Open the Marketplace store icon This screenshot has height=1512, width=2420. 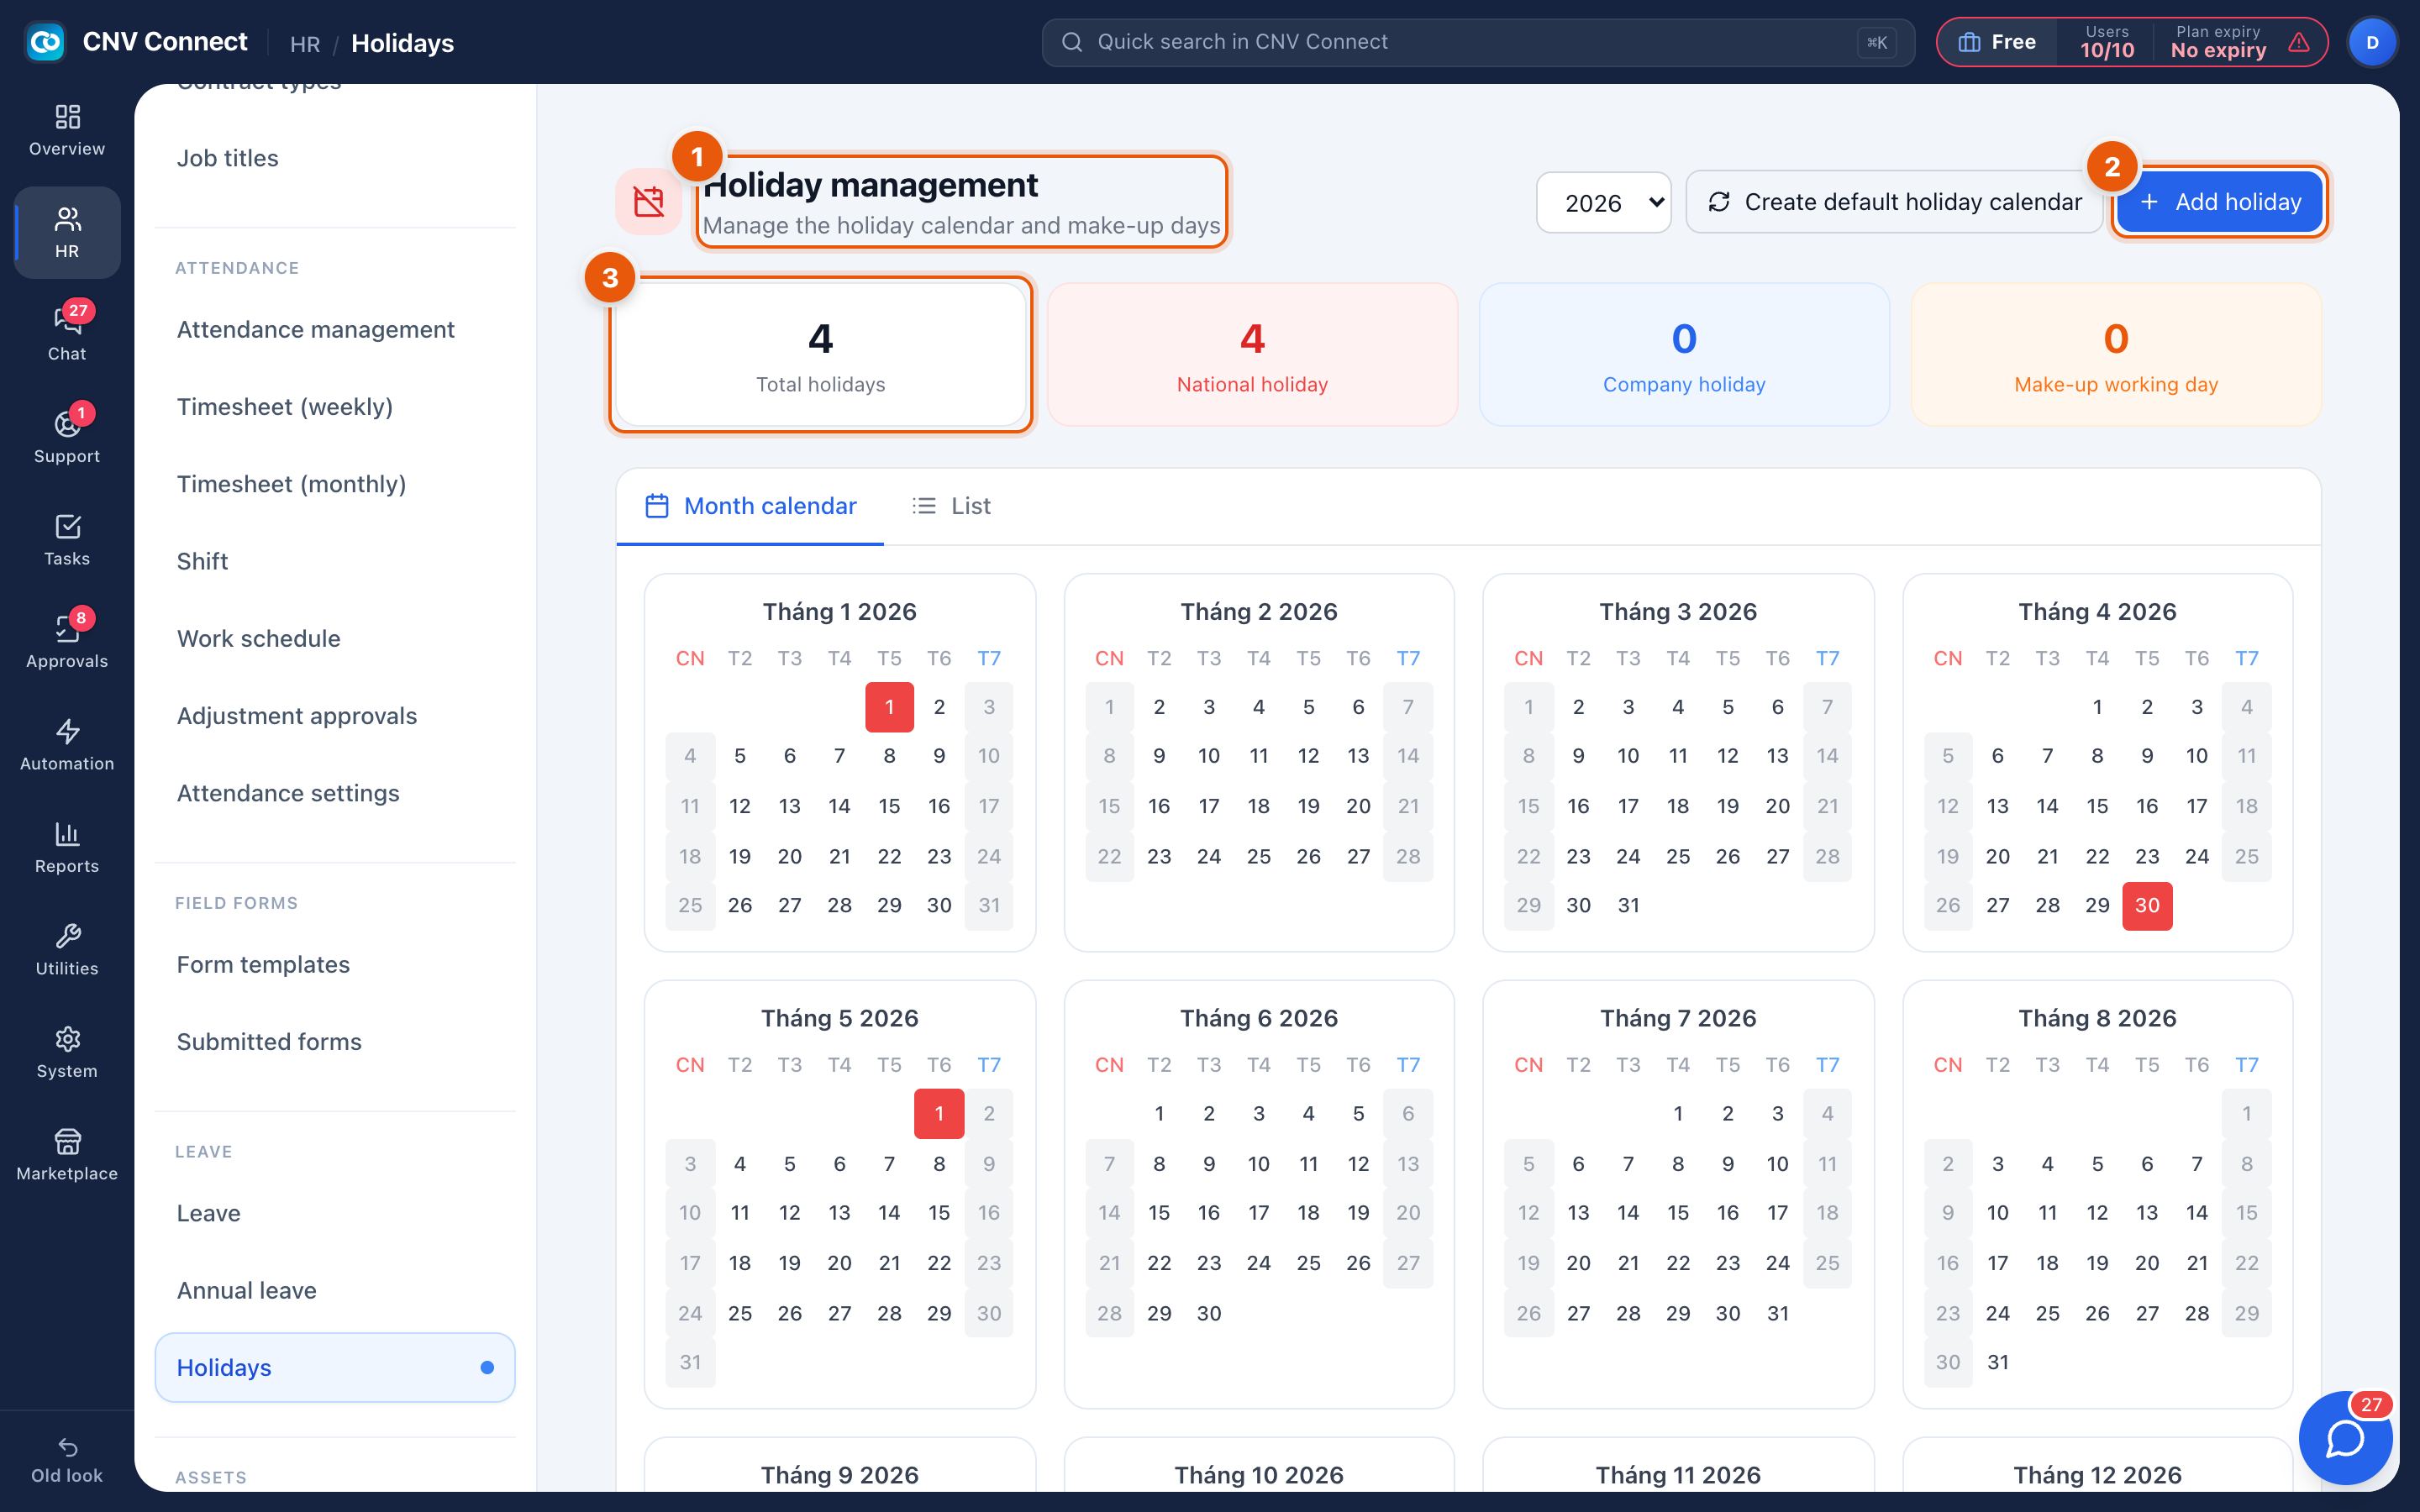click(x=67, y=1154)
